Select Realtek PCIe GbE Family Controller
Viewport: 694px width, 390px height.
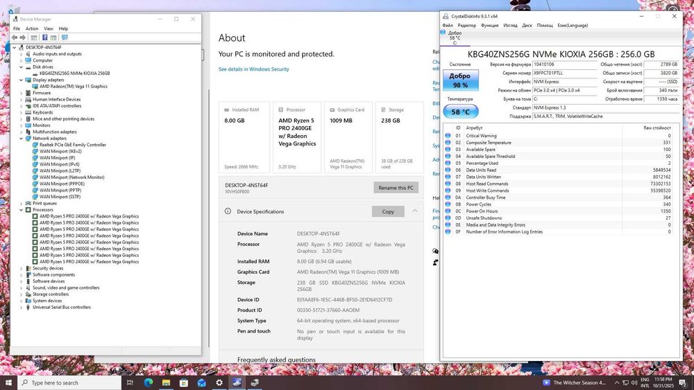coord(73,144)
